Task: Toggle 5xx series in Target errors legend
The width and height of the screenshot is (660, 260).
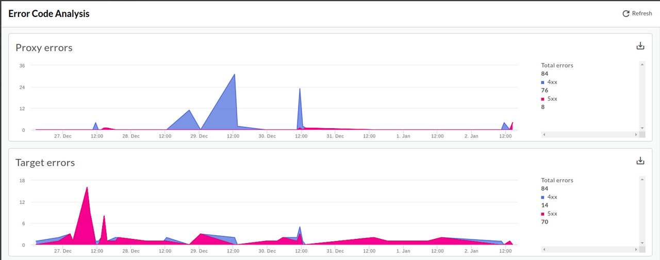Action: click(549, 213)
